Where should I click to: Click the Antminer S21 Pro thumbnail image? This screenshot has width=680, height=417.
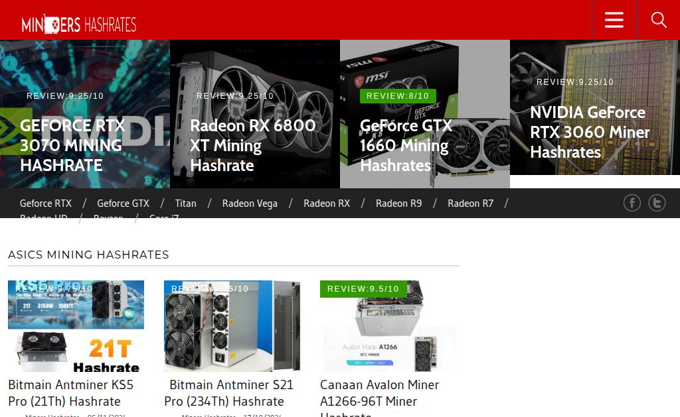(232, 326)
